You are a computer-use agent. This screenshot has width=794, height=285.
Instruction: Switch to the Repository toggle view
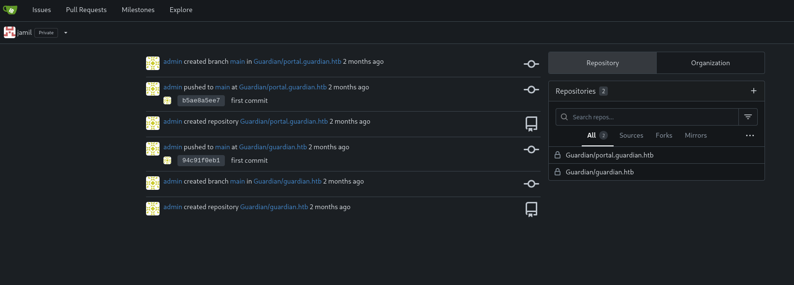pyautogui.click(x=603, y=63)
